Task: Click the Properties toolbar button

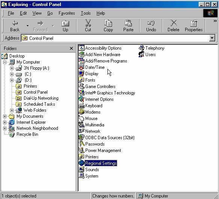Action: (193, 26)
